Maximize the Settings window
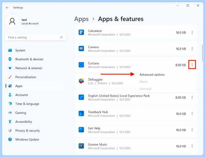The height and width of the screenshot is (157, 205). pos(188,5)
